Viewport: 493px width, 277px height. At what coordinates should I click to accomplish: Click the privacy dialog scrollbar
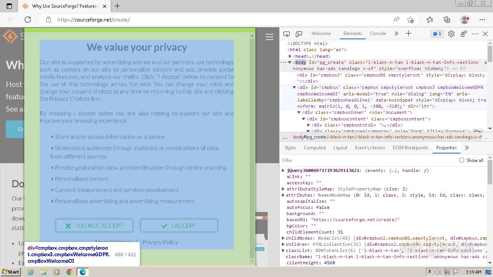point(253,148)
